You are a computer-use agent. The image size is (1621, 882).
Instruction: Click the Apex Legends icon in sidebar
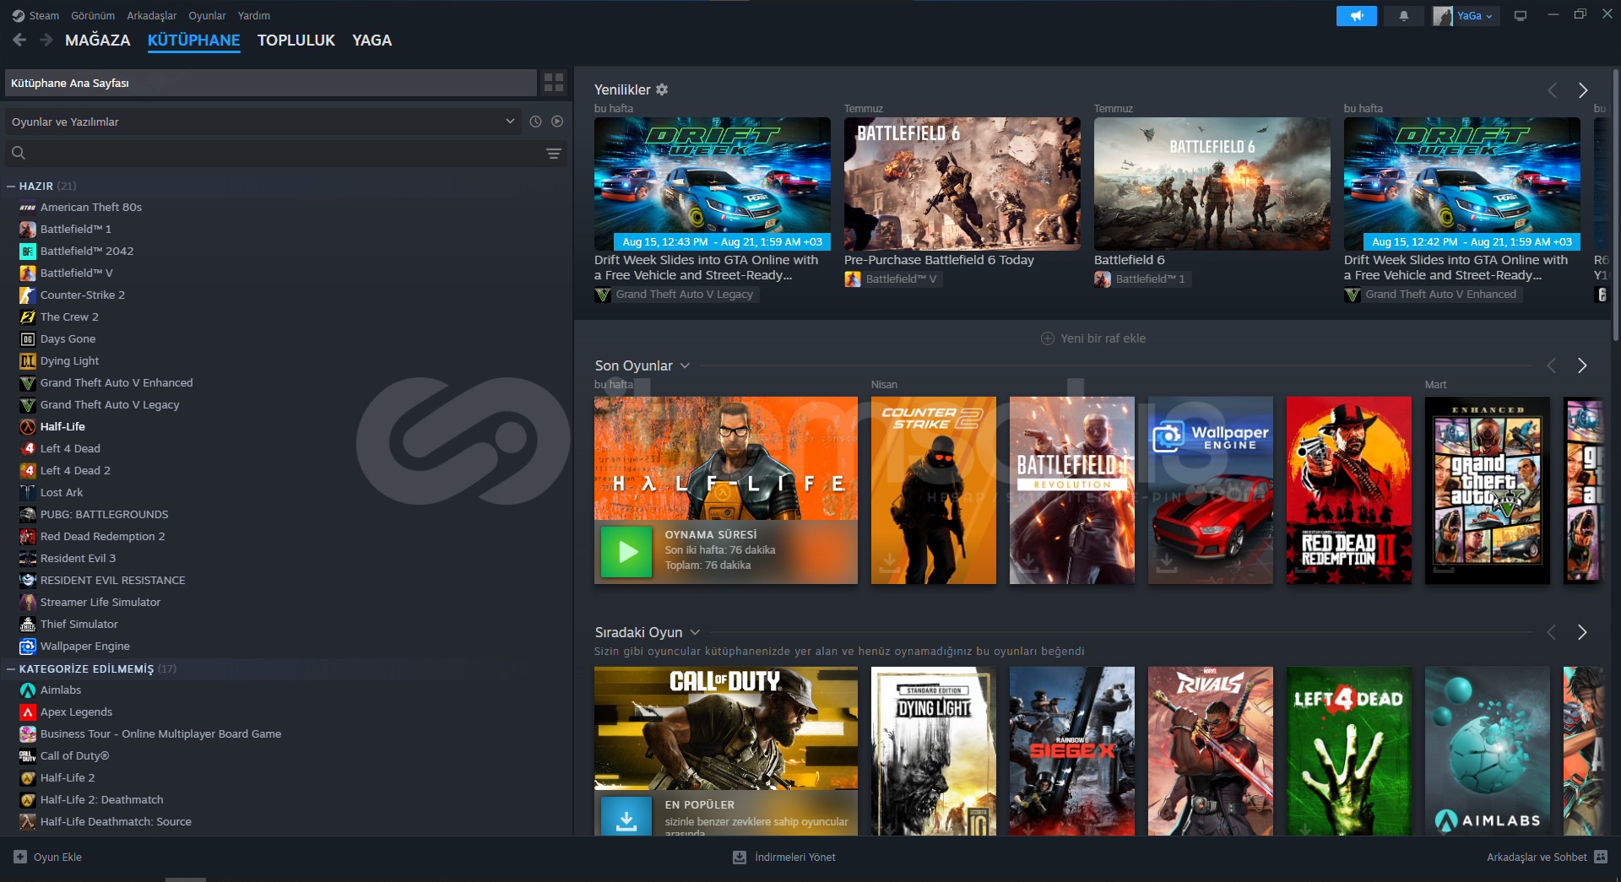click(28, 712)
